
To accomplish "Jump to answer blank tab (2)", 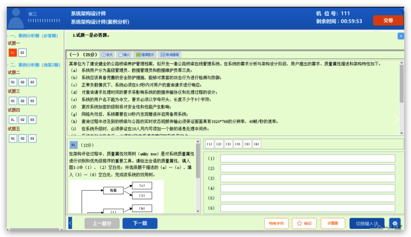I will click(219, 144).
